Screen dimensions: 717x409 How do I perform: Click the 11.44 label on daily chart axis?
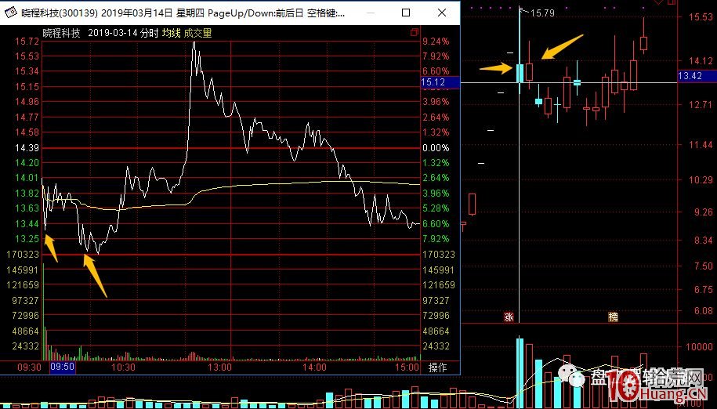point(701,145)
